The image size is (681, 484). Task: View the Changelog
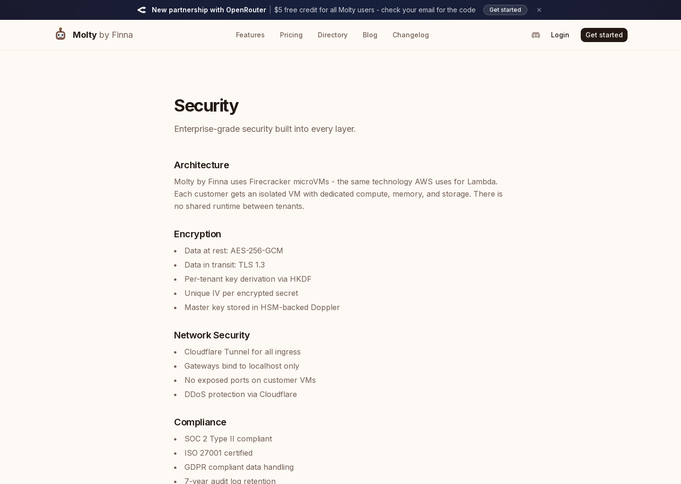410,35
